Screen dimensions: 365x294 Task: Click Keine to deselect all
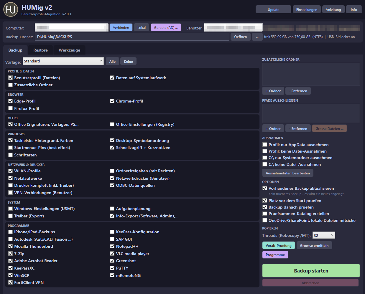coord(128,61)
